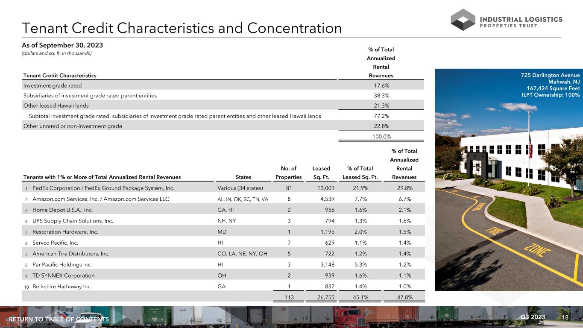
Task: Click the Q3 2023 footer label
Action: (534, 317)
